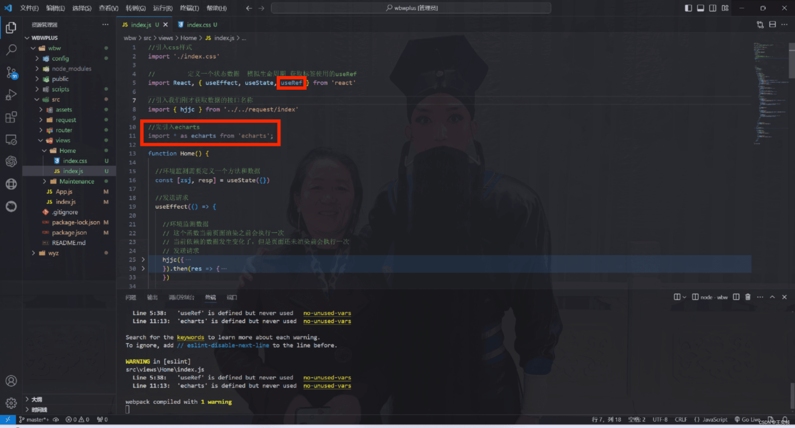Screen dimensions: 795x428
Task: Open Run and Debug view
Action: pos(11,95)
